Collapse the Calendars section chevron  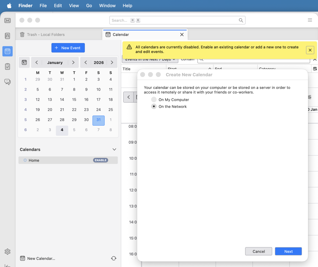coord(114,150)
